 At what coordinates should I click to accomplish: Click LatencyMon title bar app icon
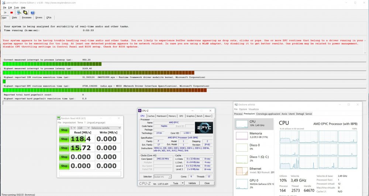4,3
